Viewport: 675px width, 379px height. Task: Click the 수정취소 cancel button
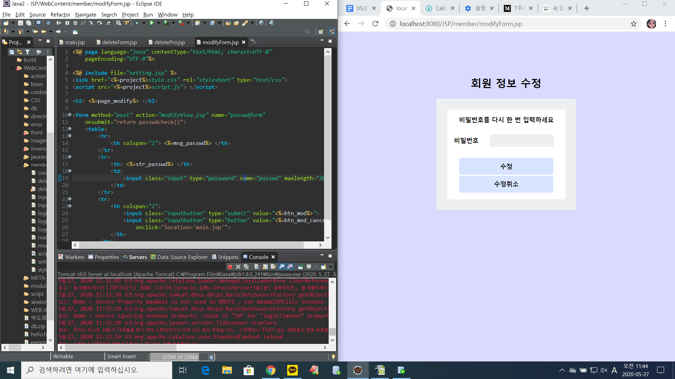point(506,184)
